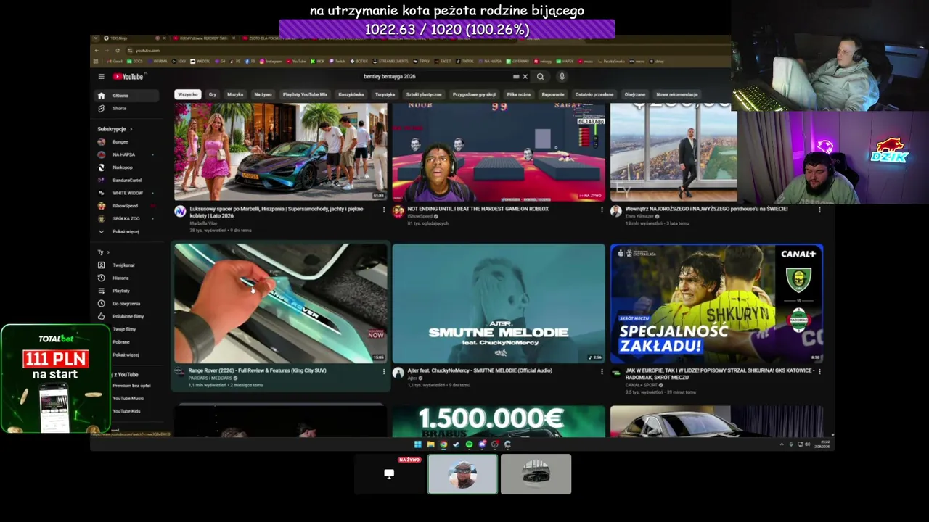Image resolution: width=929 pixels, height=522 pixels.
Task: Select the Nowe rekomendacje chip
Action: pos(677,94)
